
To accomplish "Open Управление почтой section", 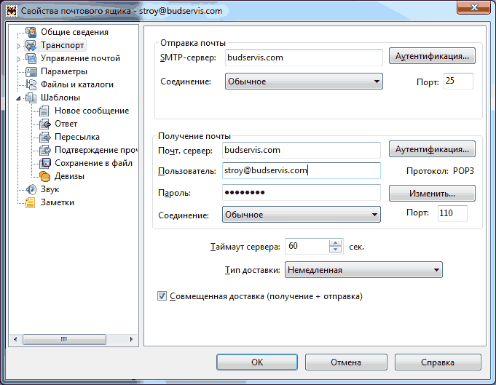I will pyautogui.click(x=80, y=58).
